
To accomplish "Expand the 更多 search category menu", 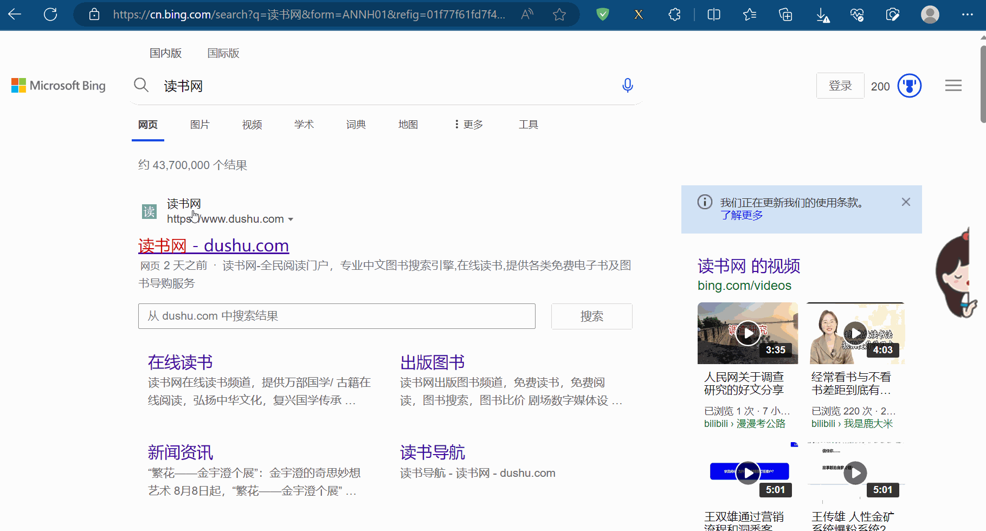I will (469, 125).
